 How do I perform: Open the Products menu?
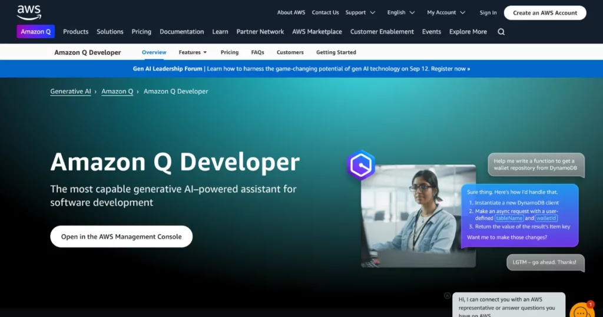point(76,32)
